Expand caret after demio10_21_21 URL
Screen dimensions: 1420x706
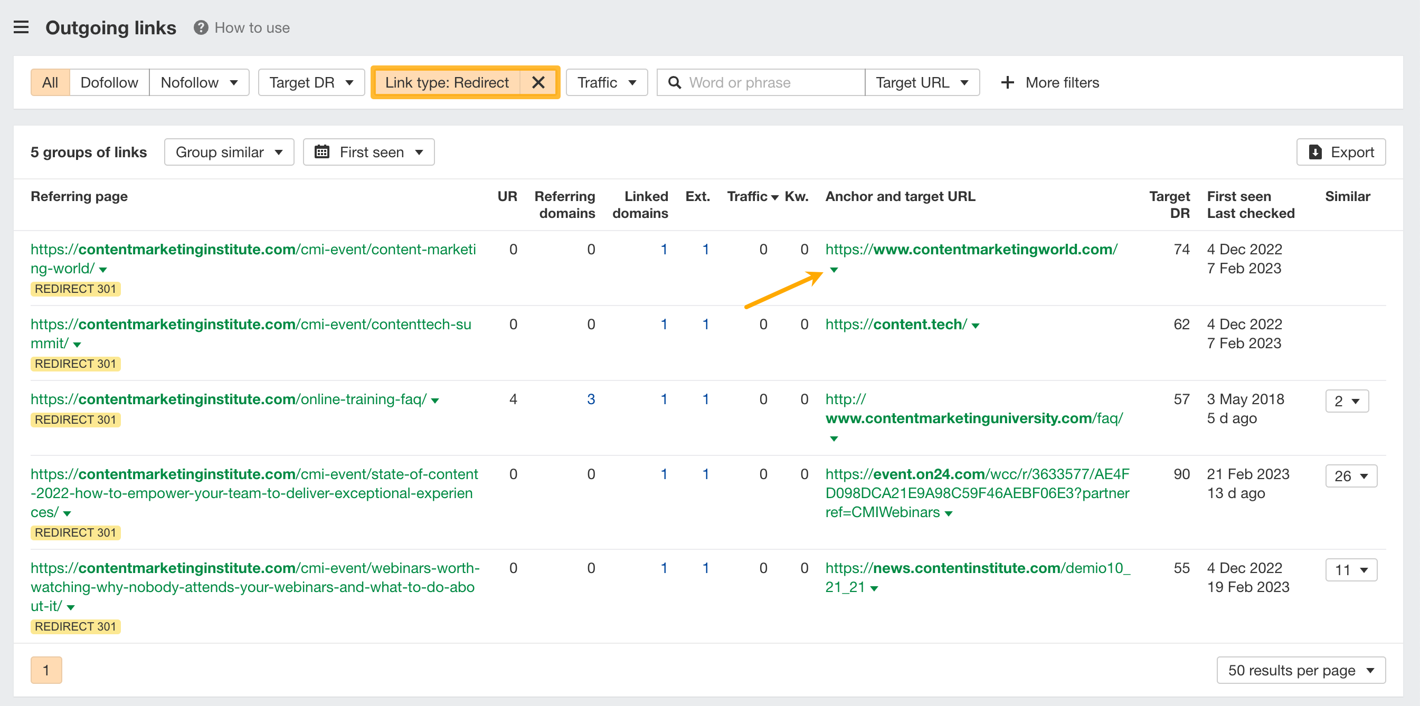click(x=874, y=588)
